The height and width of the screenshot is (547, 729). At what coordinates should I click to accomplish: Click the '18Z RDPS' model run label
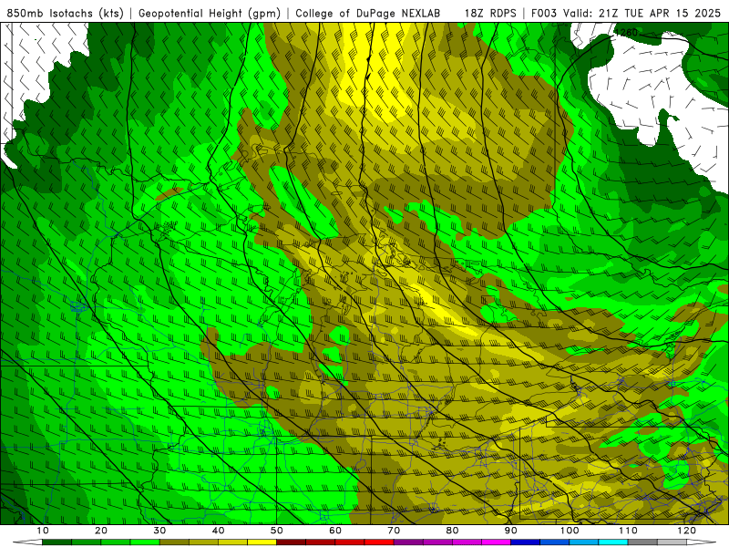click(490, 14)
